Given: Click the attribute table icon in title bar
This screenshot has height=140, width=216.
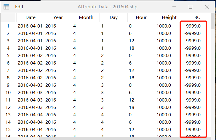Looking at the screenshot, I should click(6, 7).
